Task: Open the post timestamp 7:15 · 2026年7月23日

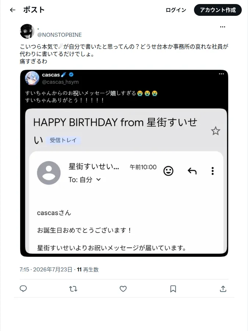Action: (x=46, y=270)
